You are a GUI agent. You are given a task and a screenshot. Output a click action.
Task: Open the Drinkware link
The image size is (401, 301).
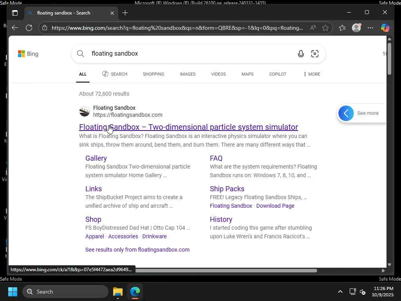click(154, 236)
